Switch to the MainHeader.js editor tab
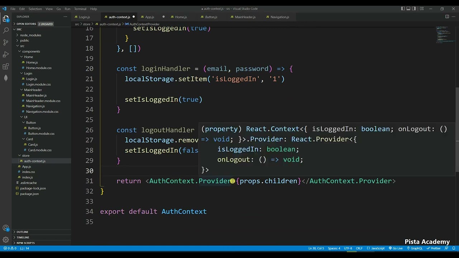The height and width of the screenshot is (258, 459). tap(245, 17)
